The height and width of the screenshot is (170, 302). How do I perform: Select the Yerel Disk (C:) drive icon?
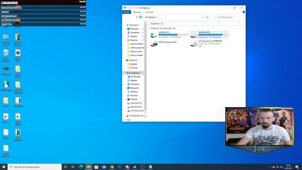[x=154, y=35]
